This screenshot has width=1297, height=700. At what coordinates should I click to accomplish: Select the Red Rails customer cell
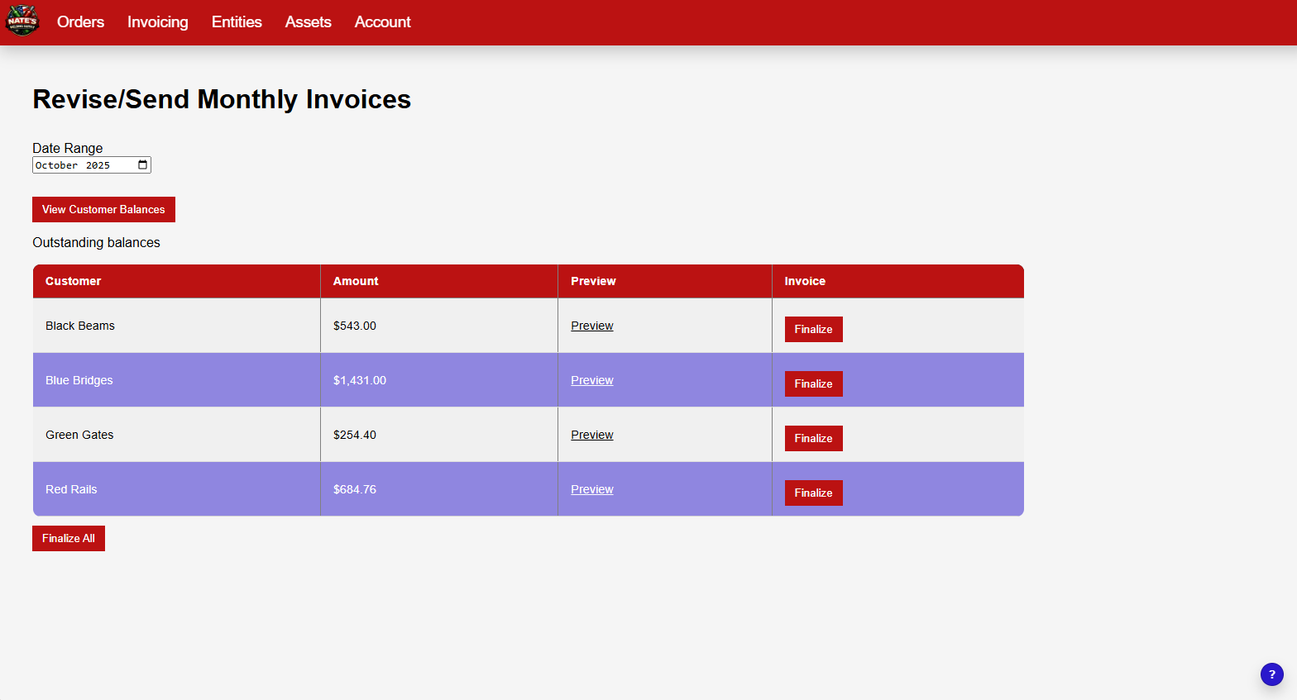(177, 489)
